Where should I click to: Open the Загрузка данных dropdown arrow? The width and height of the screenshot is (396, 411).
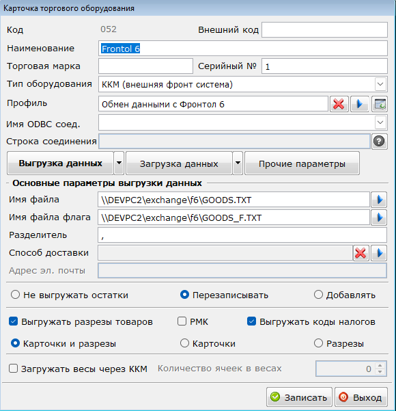pyautogui.click(x=238, y=163)
